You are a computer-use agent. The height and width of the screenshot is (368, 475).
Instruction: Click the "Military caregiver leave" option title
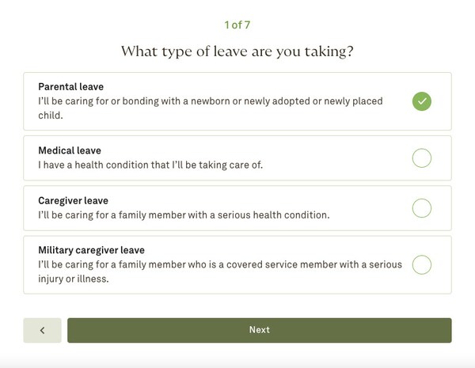point(91,250)
